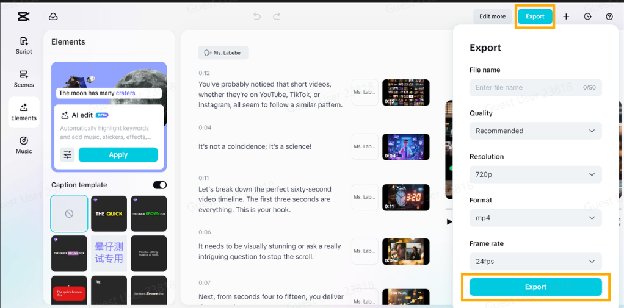Expand the Resolution 720p dropdown
Image resolution: width=624 pixels, height=308 pixels.
535,174
